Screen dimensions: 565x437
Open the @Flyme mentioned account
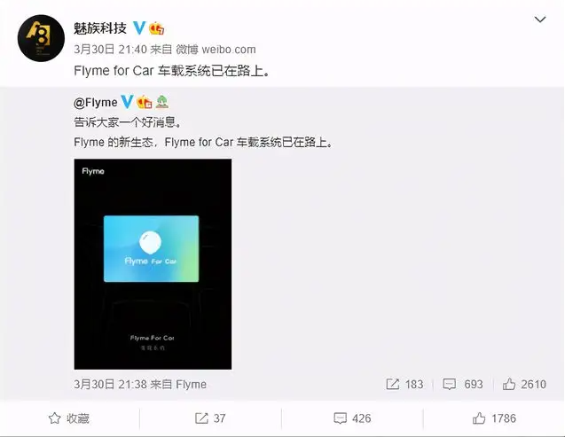(96, 103)
